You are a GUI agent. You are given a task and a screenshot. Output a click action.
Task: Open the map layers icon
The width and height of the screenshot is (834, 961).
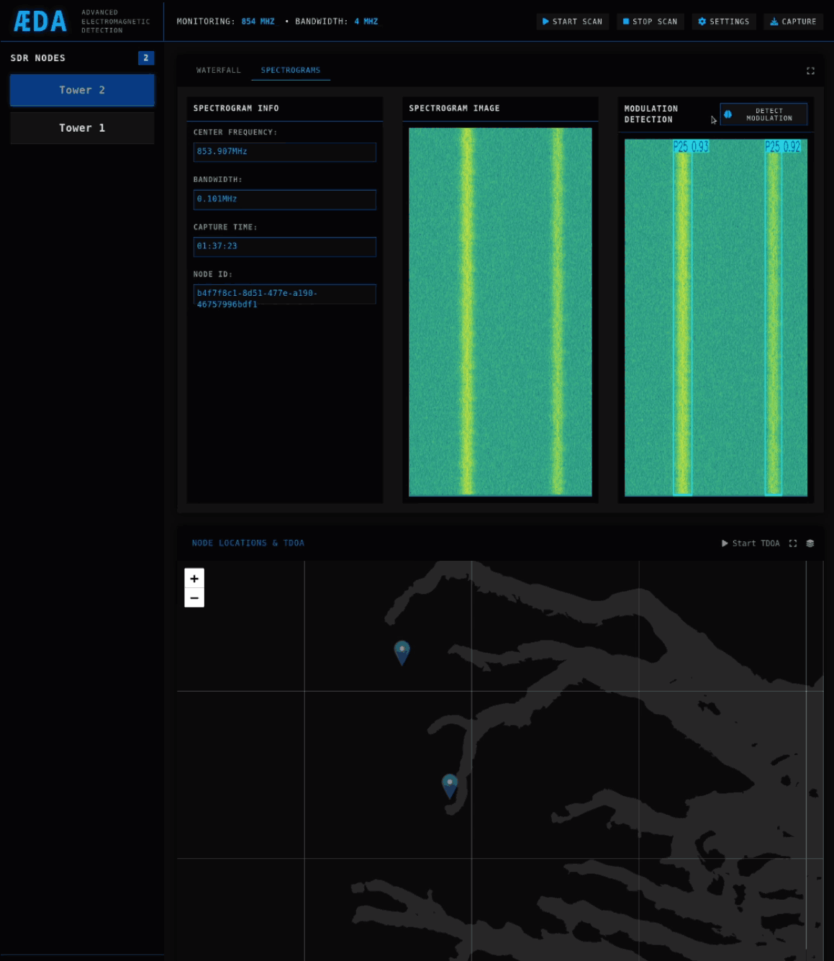[x=810, y=543]
